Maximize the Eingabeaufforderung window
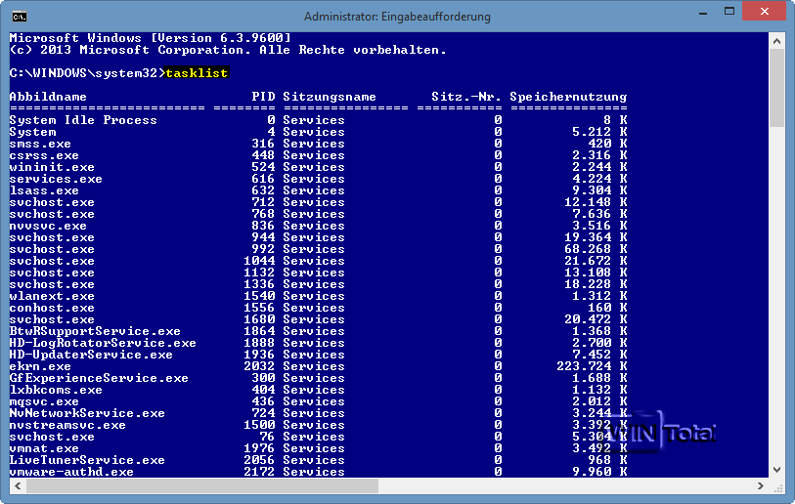This screenshot has height=504, width=795. click(x=729, y=12)
